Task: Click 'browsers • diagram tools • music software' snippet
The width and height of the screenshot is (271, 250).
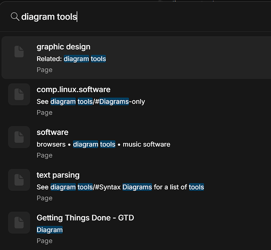Action: (103, 144)
